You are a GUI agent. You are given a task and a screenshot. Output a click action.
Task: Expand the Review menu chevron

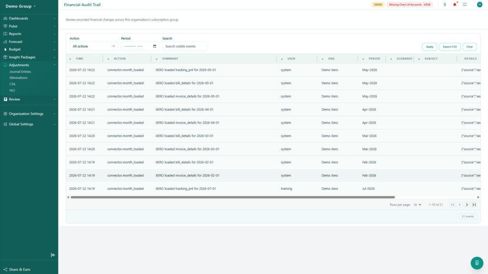[x=54, y=99]
